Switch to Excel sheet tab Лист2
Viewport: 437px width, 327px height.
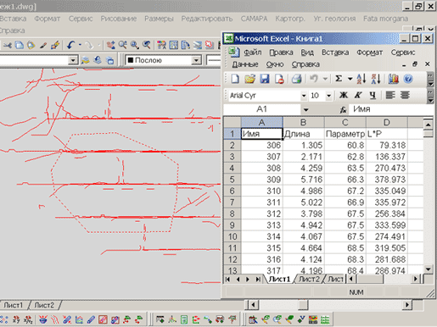tap(309, 279)
